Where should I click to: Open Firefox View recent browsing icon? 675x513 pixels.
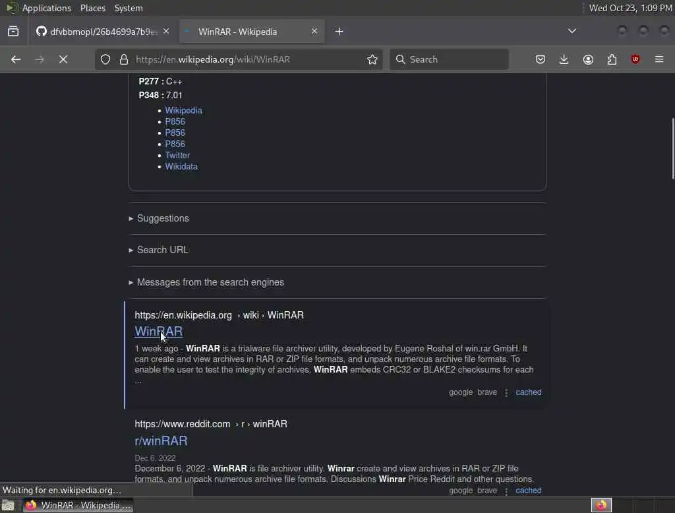[x=13, y=32]
